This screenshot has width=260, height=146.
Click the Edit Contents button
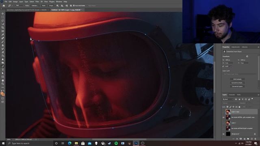[x=237, y=79]
